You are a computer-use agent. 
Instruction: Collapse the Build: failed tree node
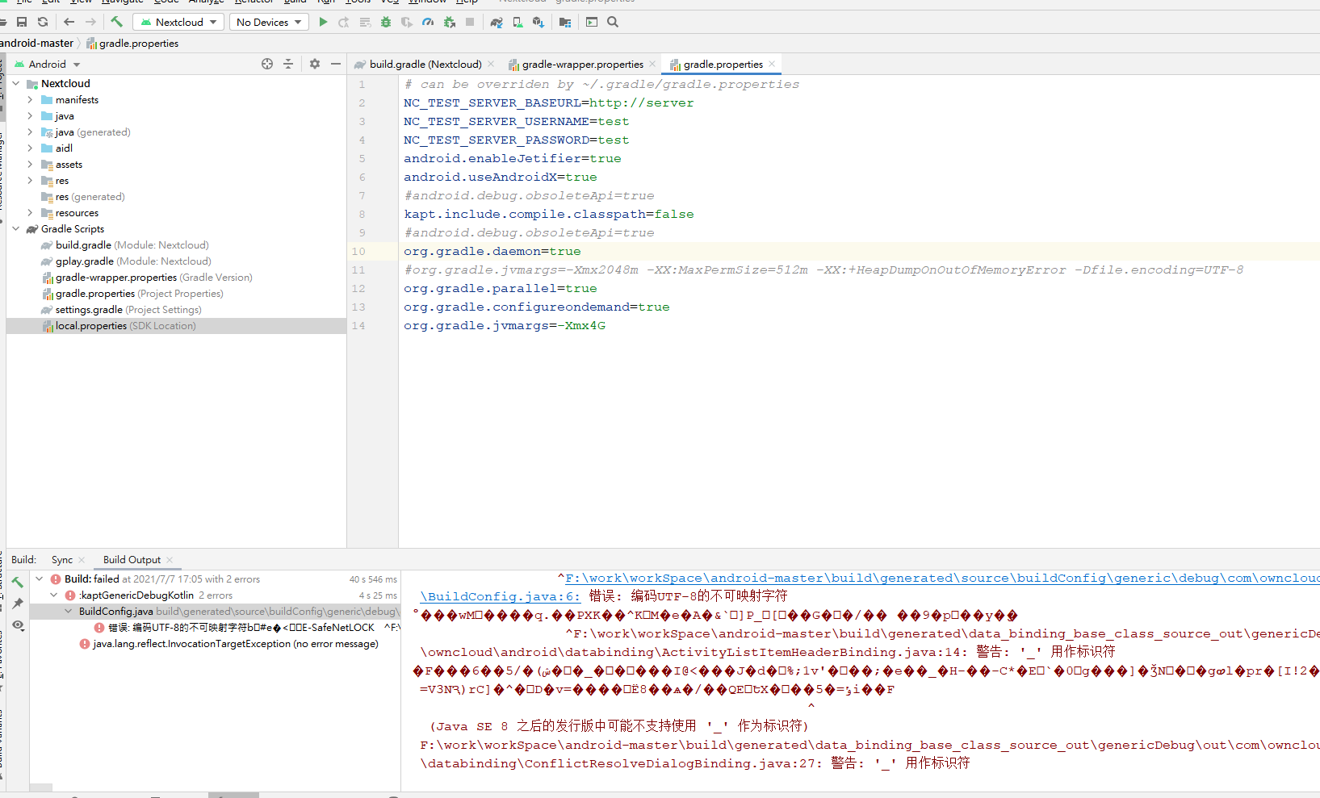(x=39, y=579)
